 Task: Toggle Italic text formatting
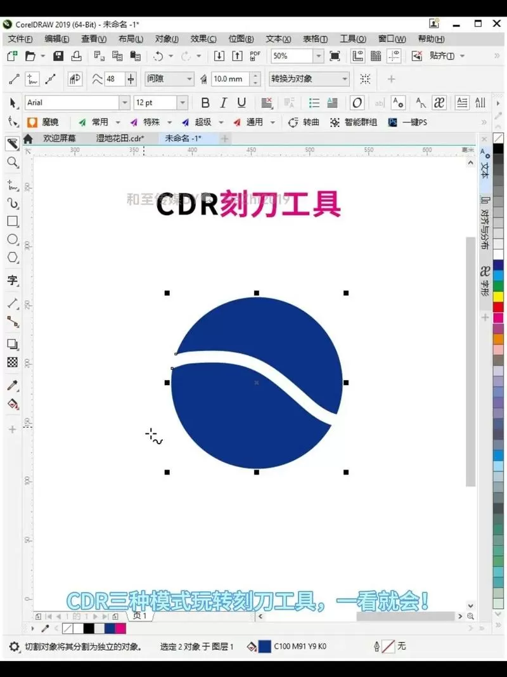(x=223, y=103)
